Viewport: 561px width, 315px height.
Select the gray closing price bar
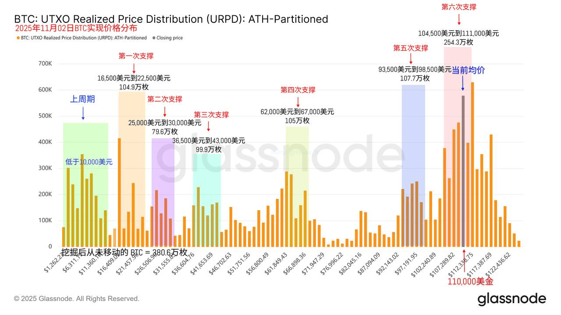pyautogui.click(x=463, y=171)
